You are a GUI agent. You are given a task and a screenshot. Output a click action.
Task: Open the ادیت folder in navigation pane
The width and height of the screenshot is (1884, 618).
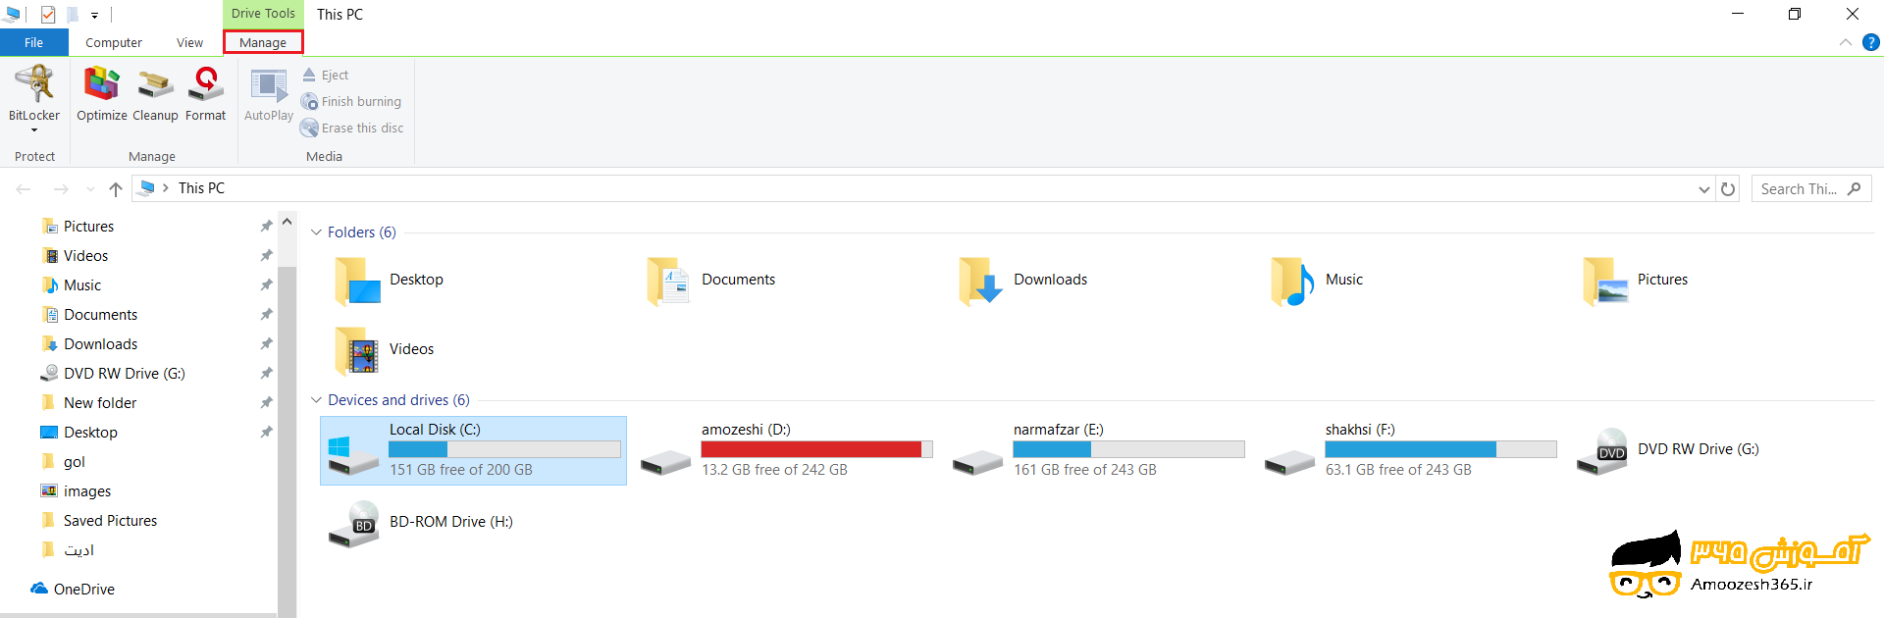click(78, 550)
